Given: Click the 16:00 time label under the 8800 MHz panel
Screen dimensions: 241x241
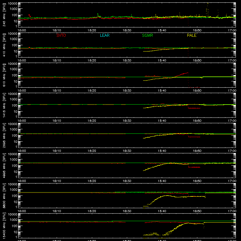Looking at the screenshot, I should coord(22,211).
